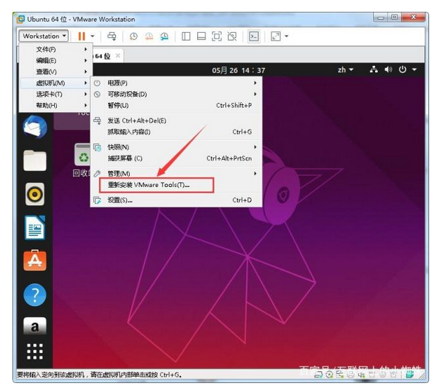Choose 发送 Ctrl+Alt+Del(E) menu item

[176, 121]
